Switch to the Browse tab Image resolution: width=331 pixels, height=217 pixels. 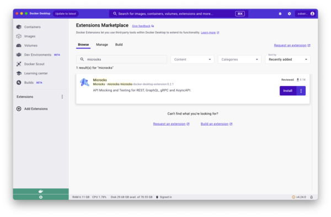[83, 45]
